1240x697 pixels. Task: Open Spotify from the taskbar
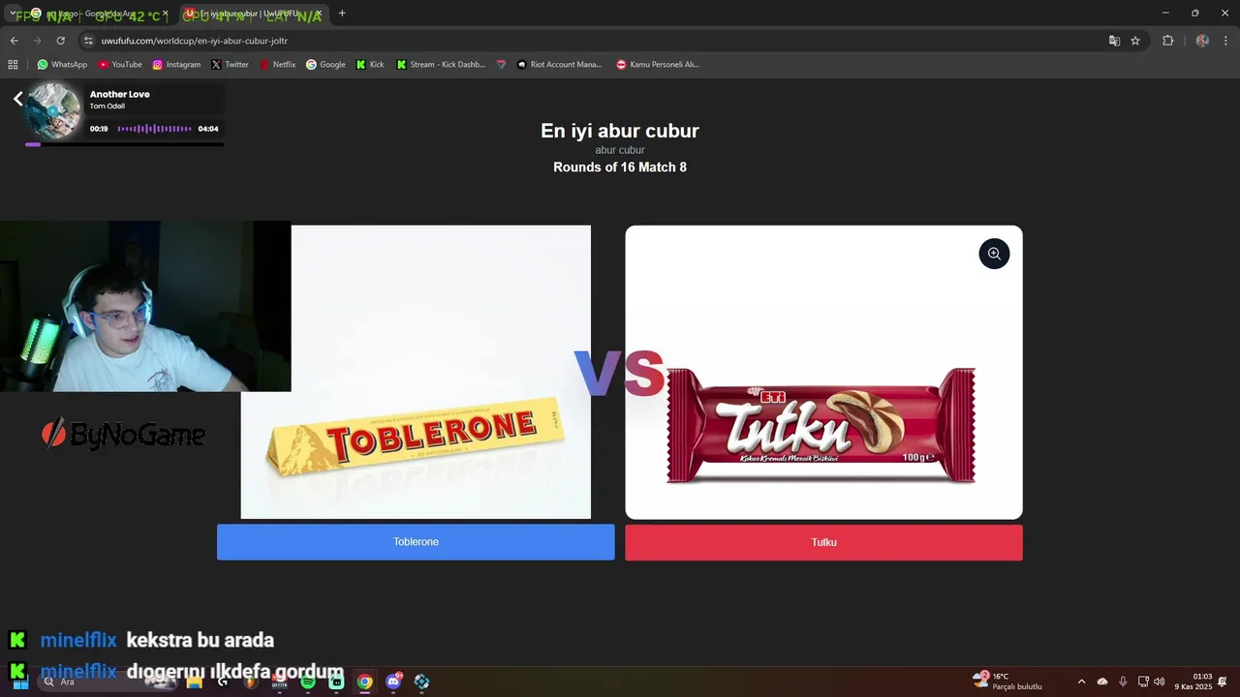click(308, 682)
